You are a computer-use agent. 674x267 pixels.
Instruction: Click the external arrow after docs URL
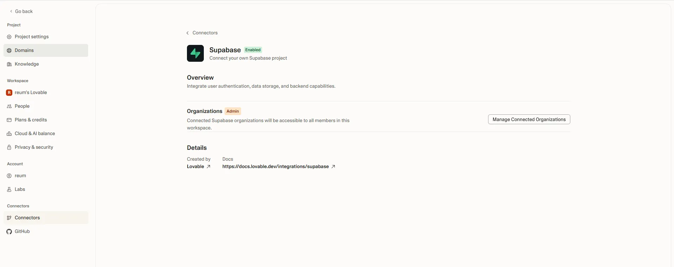333,167
